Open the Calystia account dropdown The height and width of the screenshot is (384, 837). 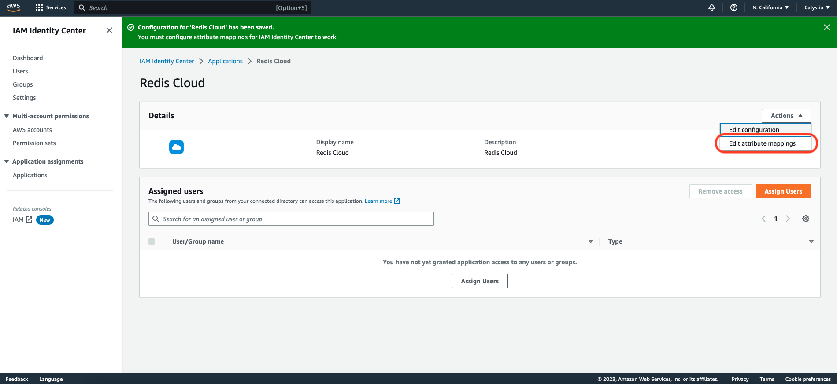coord(816,7)
